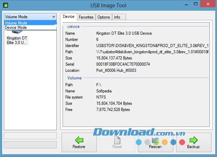The height and width of the screenshot is (157, 217).
Task: Click the free space 7,870,742,528 Bytes
Action: pyautogui.click(x=113, y=110)
